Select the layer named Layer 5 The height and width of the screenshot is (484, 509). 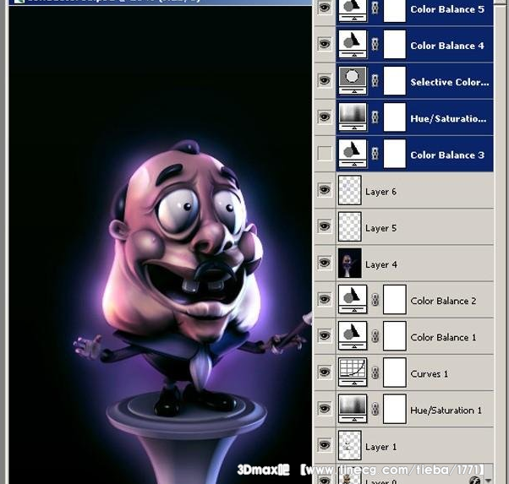coord(380,228)
